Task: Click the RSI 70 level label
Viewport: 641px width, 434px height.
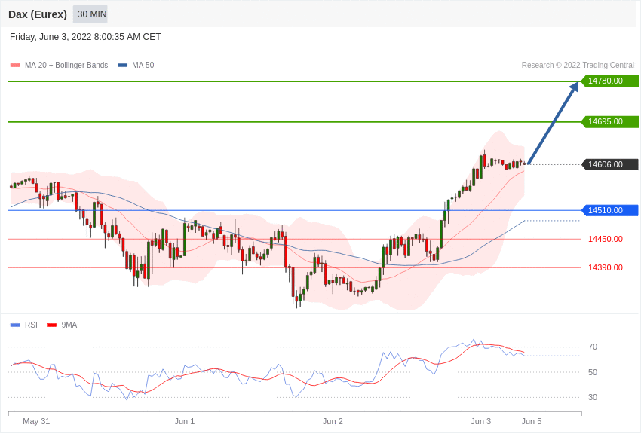Action: click(x=593, y=347)
